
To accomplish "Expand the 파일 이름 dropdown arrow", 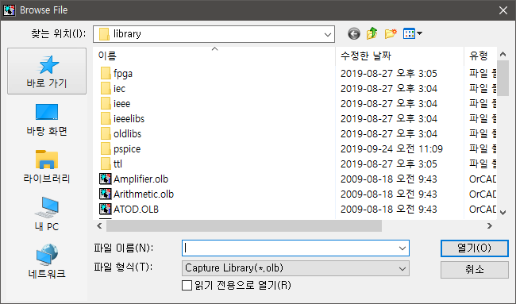I will (402, 248).
